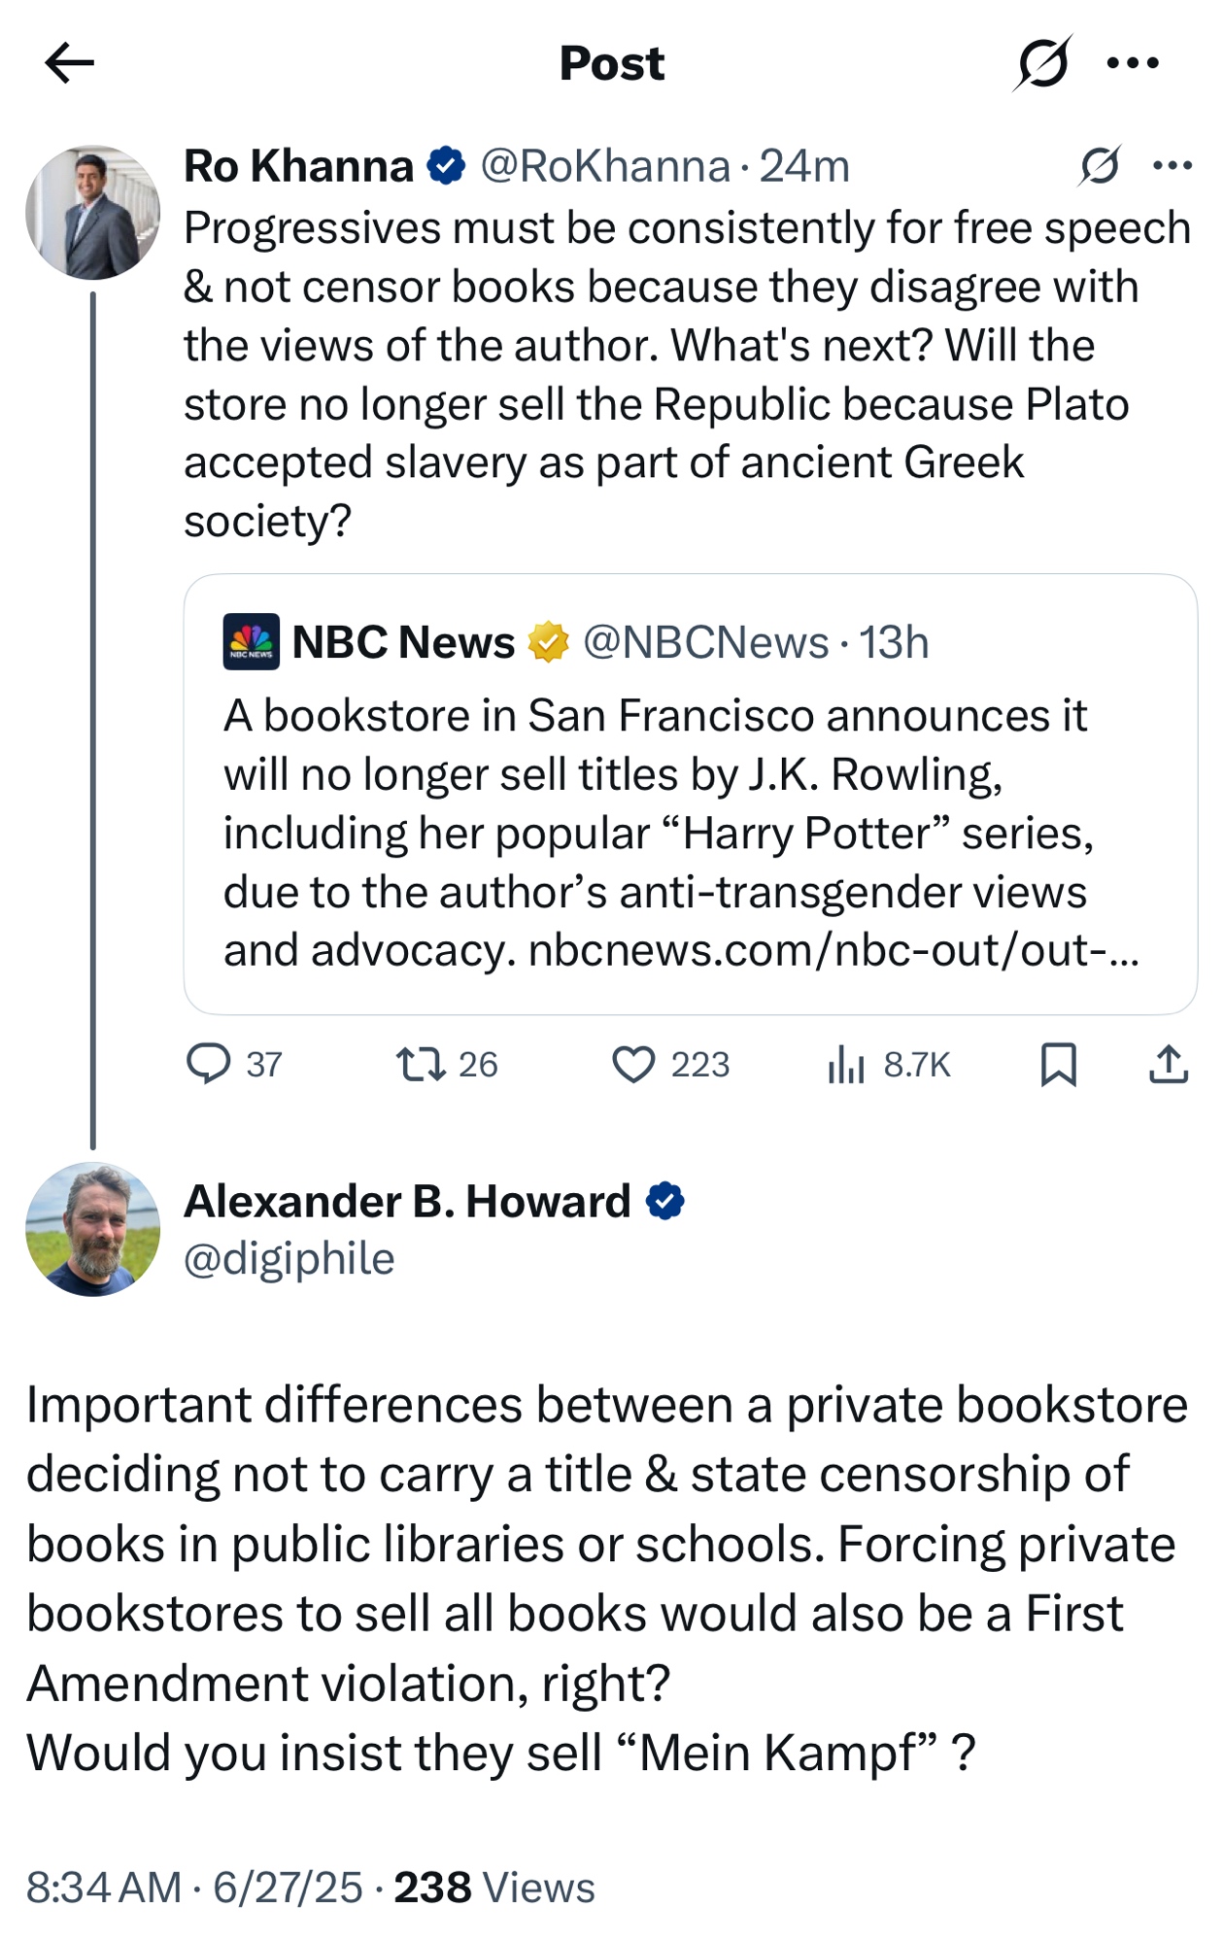
Task: Bookmark Ro Khanna's post
Action: click(1058, 1064)
